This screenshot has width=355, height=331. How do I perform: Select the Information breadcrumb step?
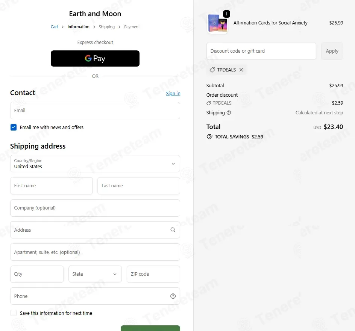78,27
